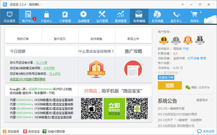
Task: Click the 马上分享 link
Action: click(x=41, y=63)
